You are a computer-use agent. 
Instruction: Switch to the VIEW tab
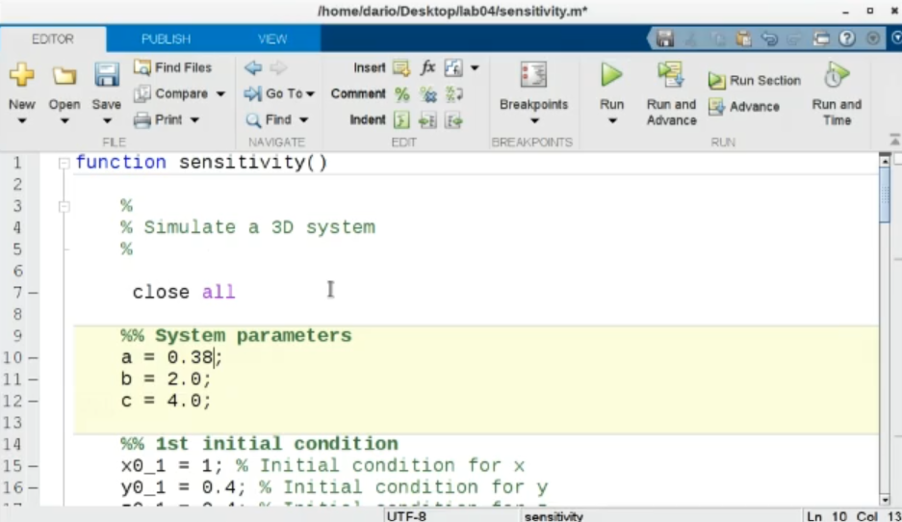click(x=272, y=39)
